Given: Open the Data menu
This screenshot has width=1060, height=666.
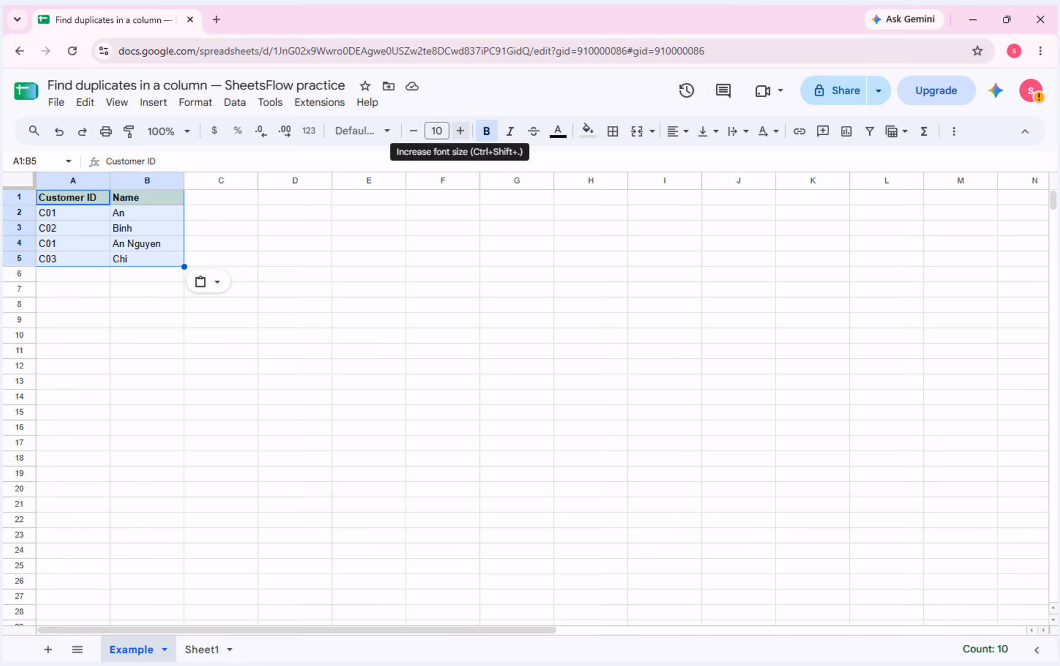Looking at the screenshot, I should [234, 102].
